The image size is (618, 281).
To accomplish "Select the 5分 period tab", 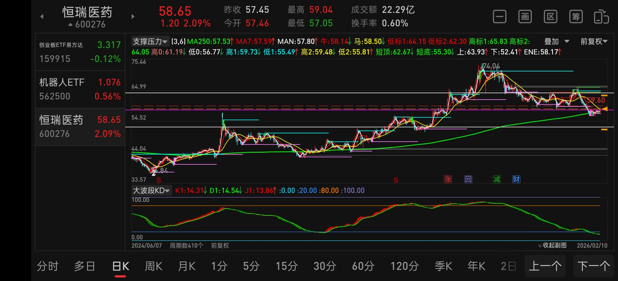I will [x=251, y=266].
